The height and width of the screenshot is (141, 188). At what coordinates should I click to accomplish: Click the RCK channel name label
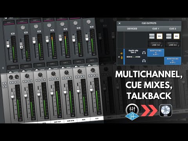tap(84, 119)
